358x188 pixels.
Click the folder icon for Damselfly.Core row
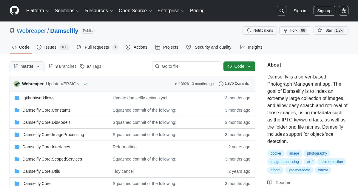17,184
